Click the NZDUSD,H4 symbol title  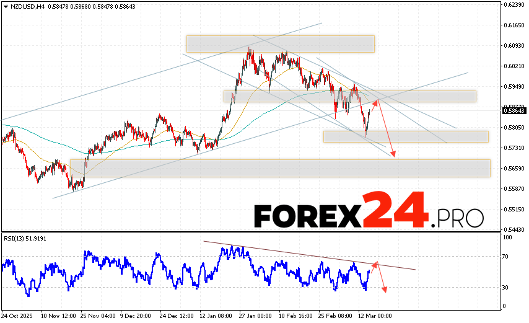pyautogui.click(x=22, y=6)
